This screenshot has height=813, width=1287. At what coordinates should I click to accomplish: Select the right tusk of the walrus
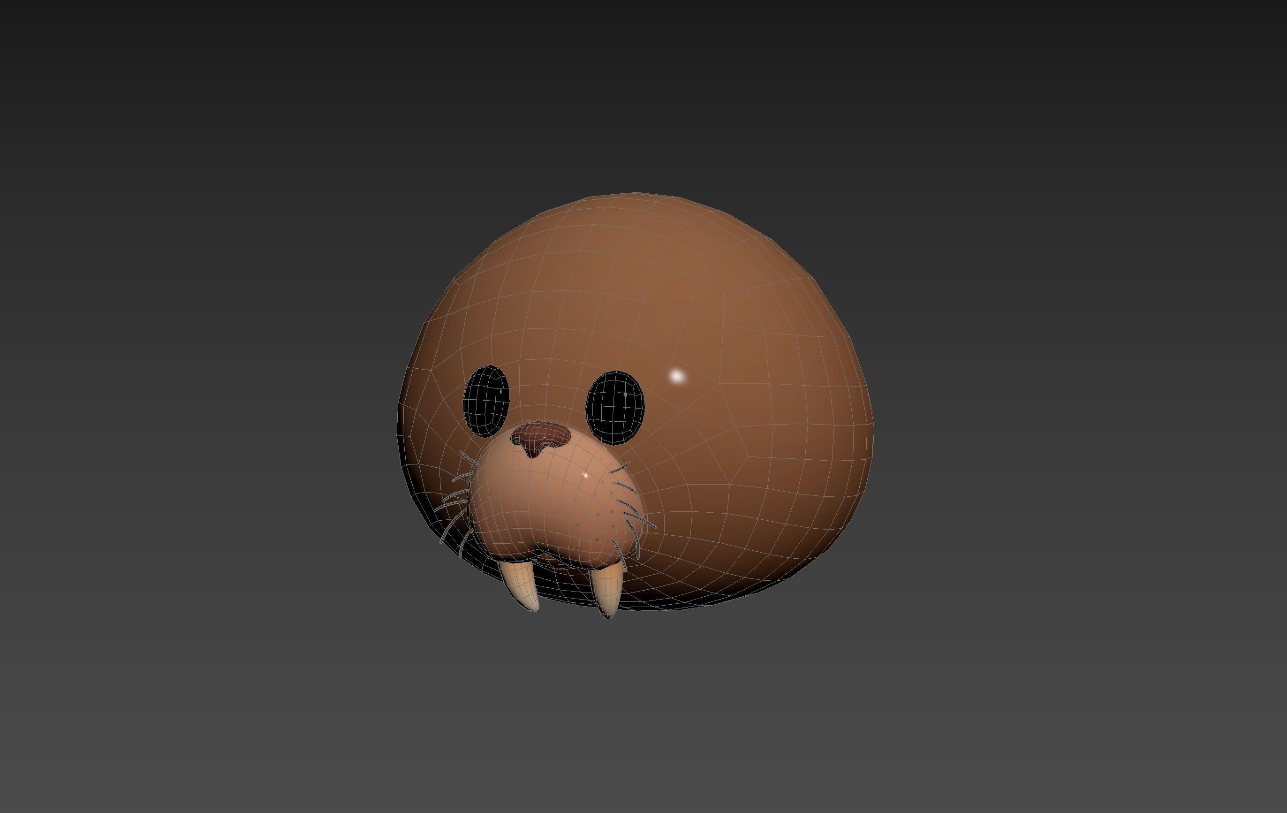click(x=606, y=591)
